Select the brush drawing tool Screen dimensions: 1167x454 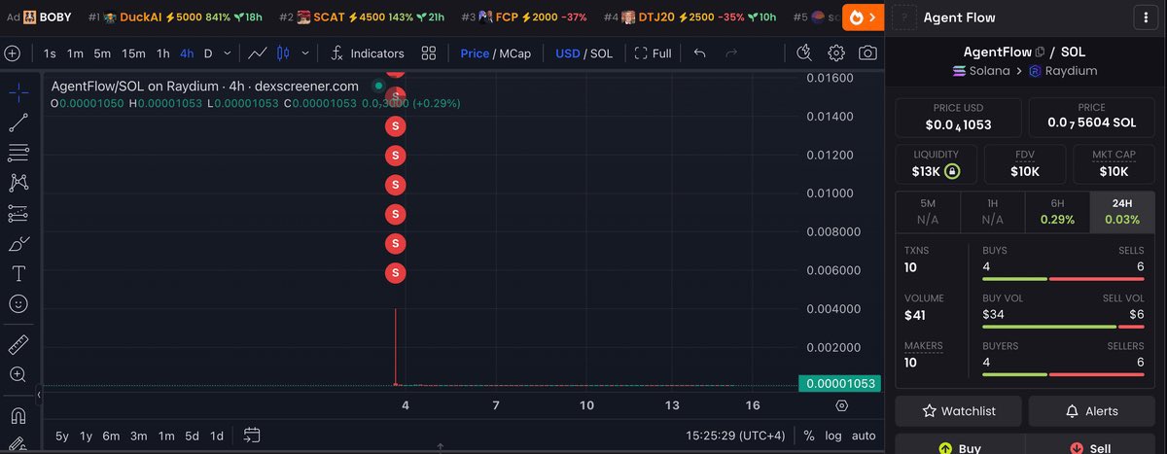click(18, 243)
